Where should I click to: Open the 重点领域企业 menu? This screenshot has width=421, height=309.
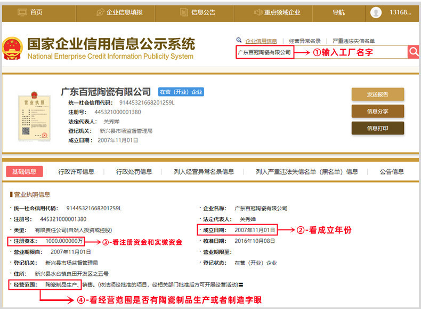282,12
